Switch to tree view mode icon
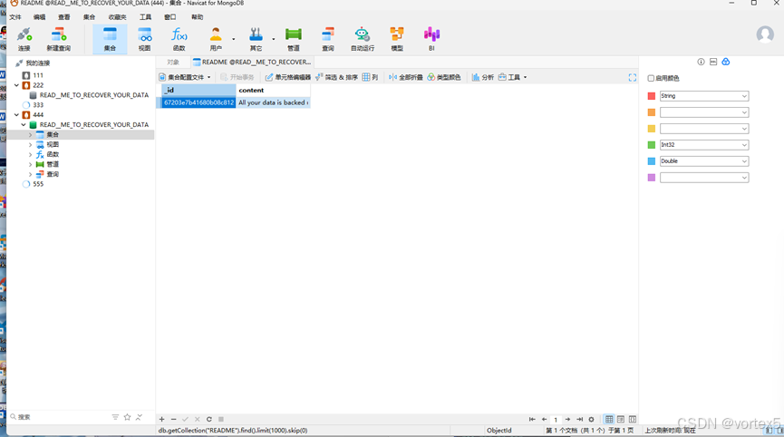 (x=621, y=419)
